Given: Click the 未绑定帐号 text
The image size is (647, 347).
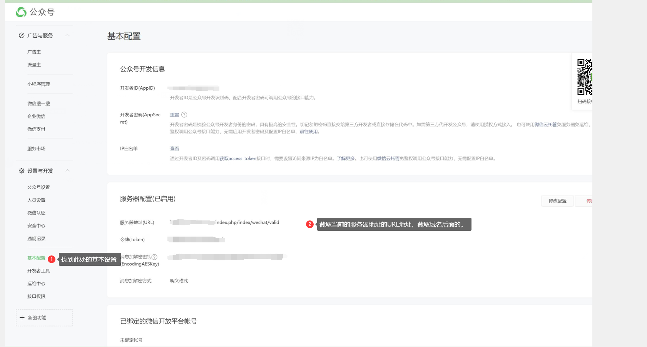Looking at the screenshot, I should click(131, 340).
